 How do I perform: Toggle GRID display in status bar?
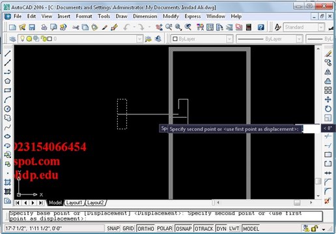tap(128, 228)
